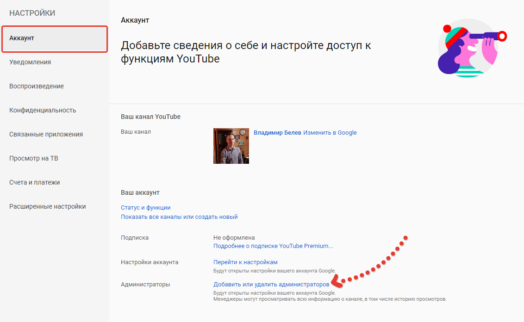This screenshot has width=524, height=322.
Task: Click the Добавьте сведения о себе headline
Action: tap(246, 52)
